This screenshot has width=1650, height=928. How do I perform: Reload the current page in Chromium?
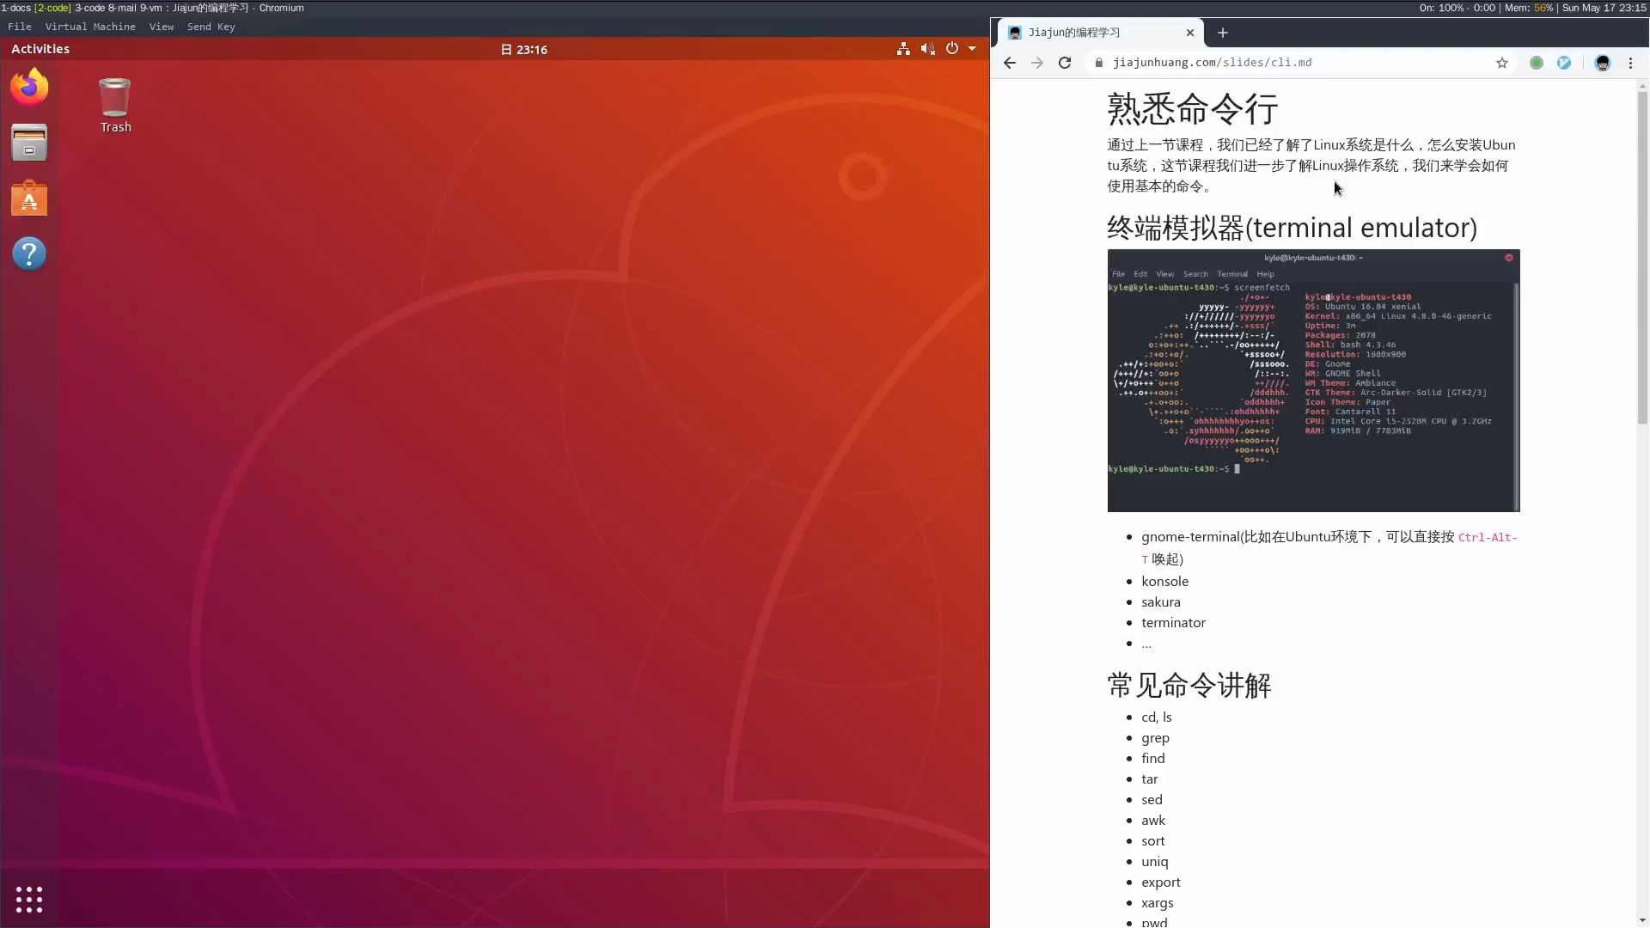(x=1065, y=63)
